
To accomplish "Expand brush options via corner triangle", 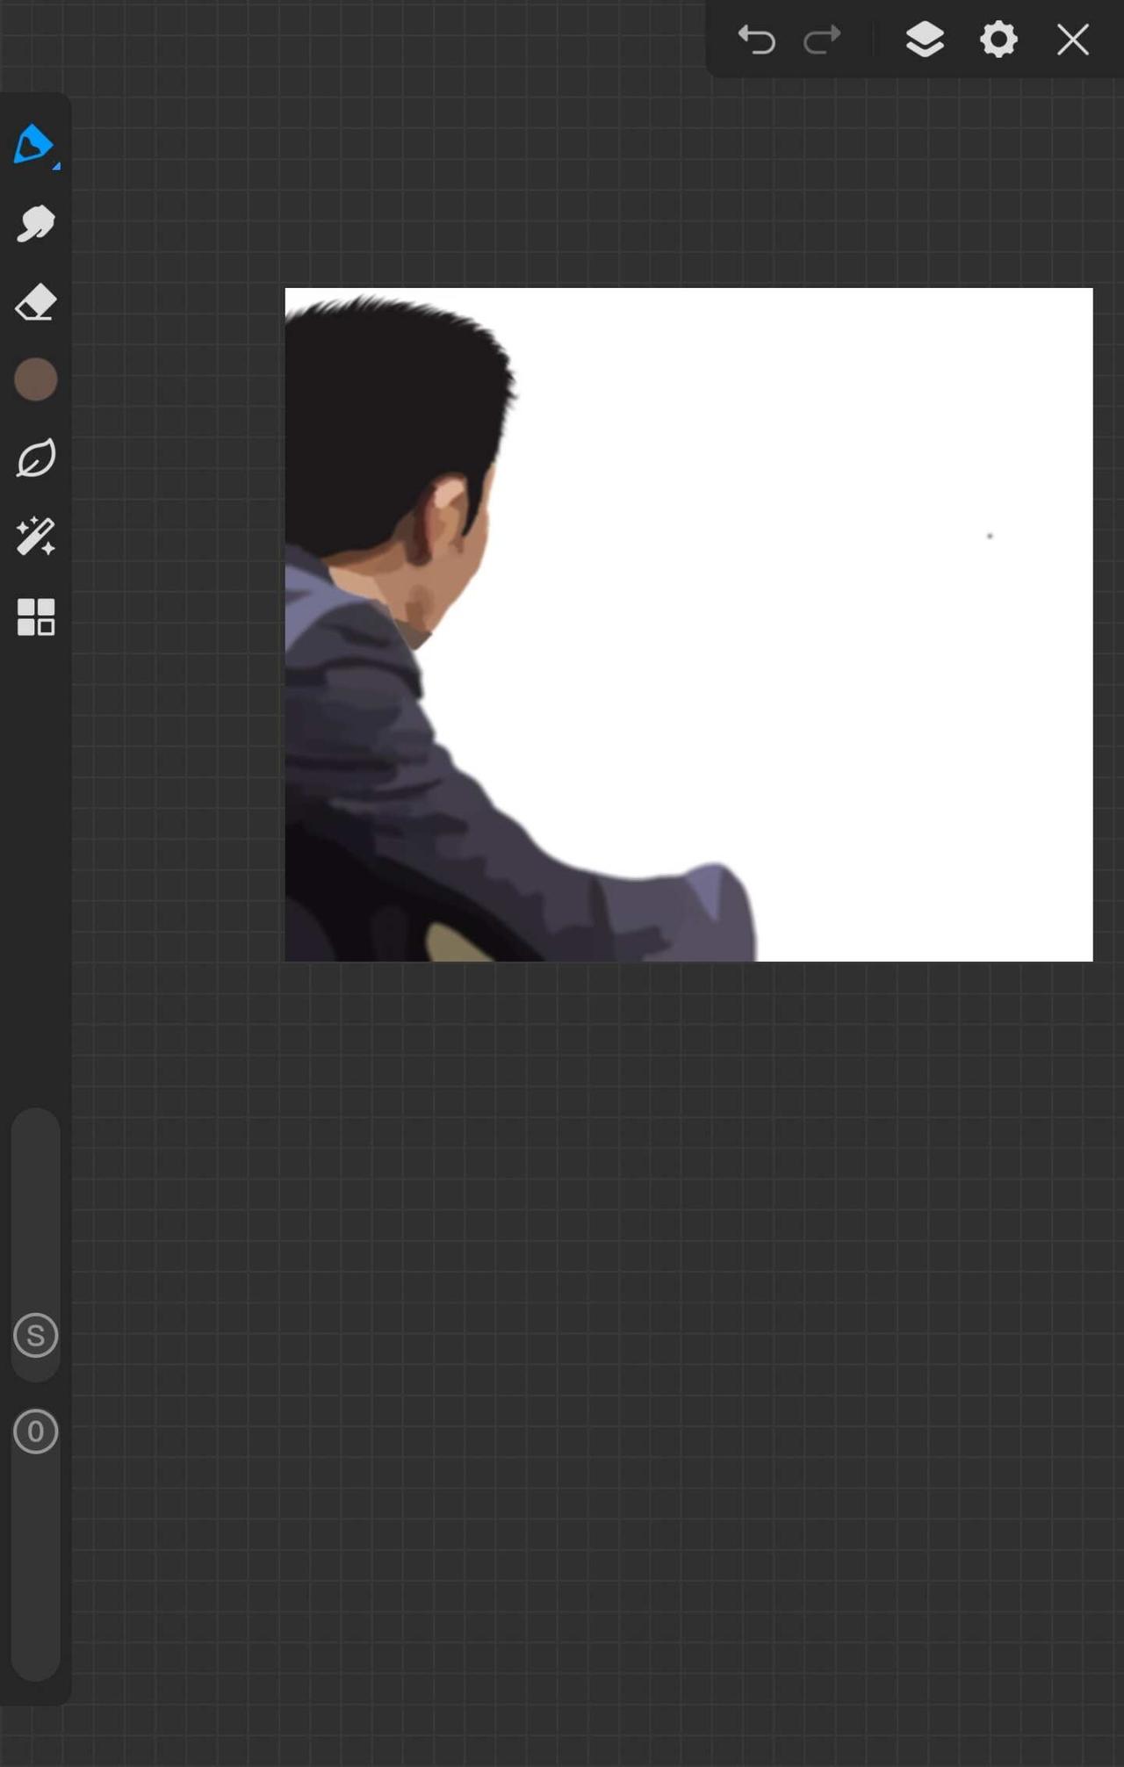I will pyautogui.click(x=56, y=165).
